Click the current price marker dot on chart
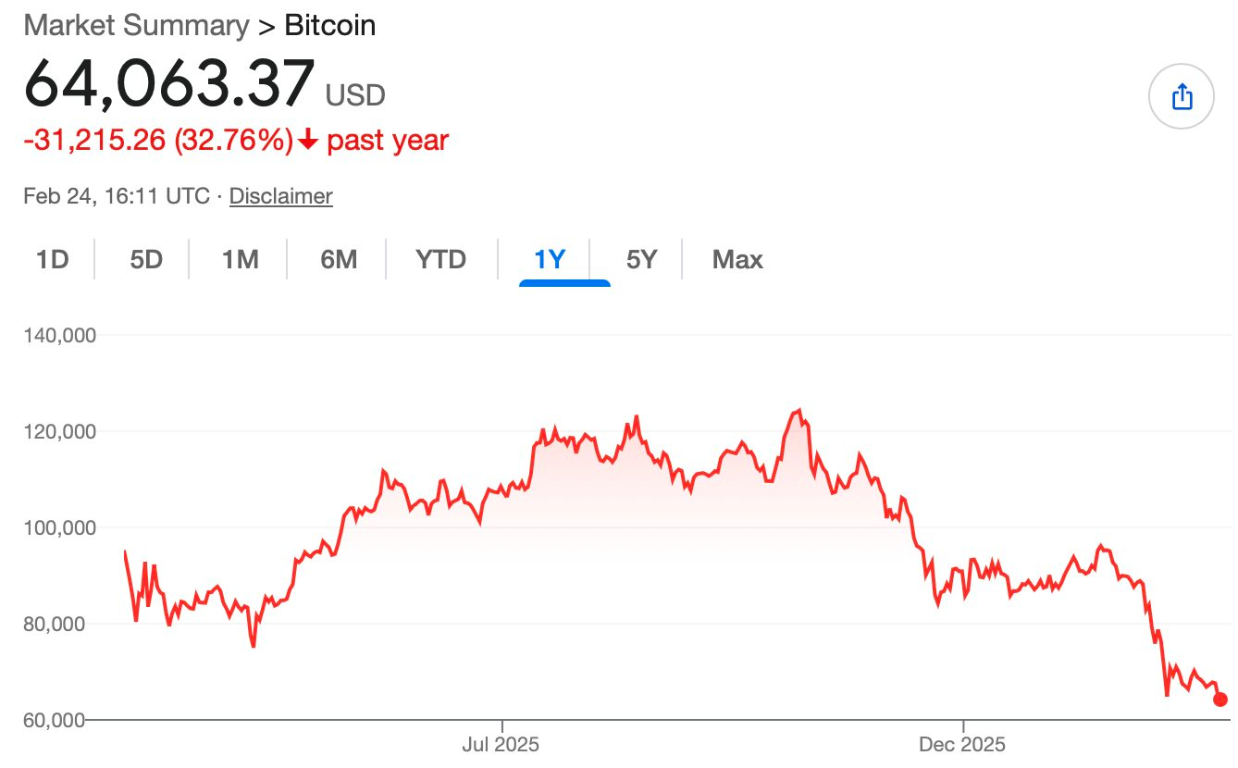This screenshot has height=768, width=1238. coord(1219,700)
